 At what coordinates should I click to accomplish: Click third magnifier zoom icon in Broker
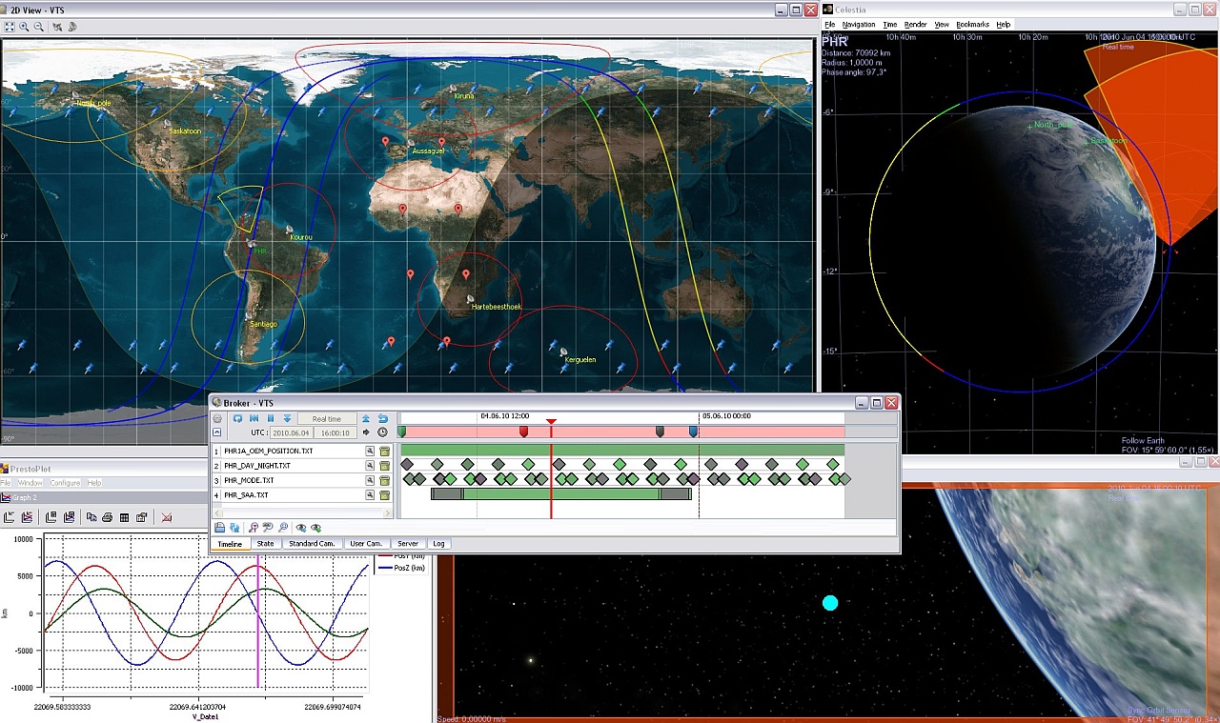283,528
